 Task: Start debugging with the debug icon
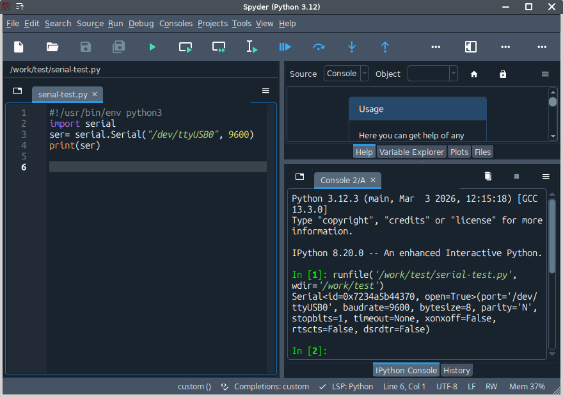(x=285, y=47)
